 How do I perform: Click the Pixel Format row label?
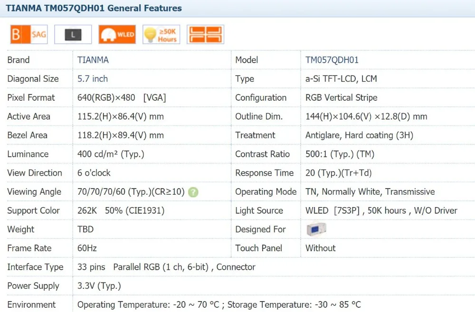[x=31, y=97]
